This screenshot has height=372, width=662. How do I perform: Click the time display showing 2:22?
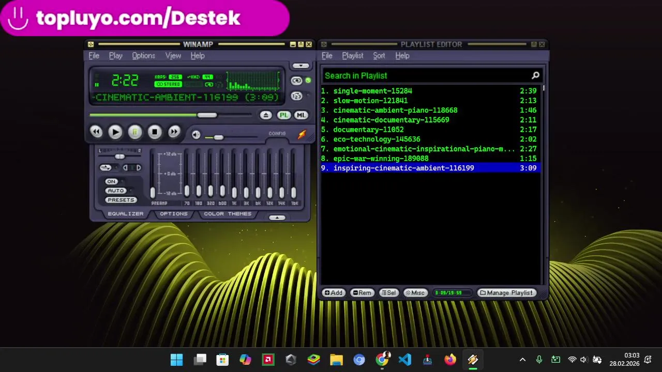pyautogui.click(x=125, y=81)
